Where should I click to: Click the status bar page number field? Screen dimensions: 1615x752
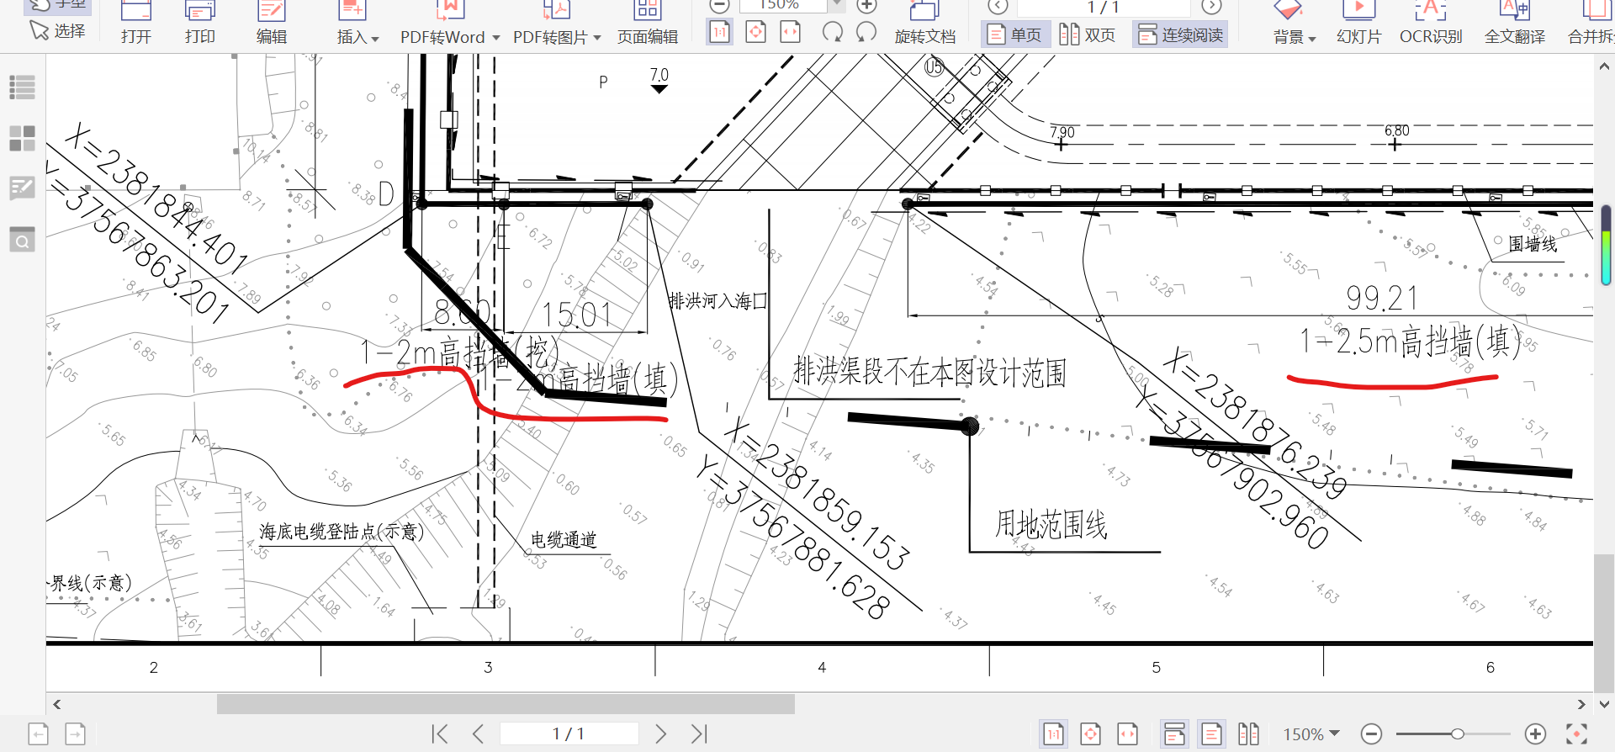[569, 733]
